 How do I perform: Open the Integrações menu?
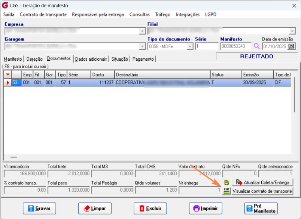(x=188, y=15)
